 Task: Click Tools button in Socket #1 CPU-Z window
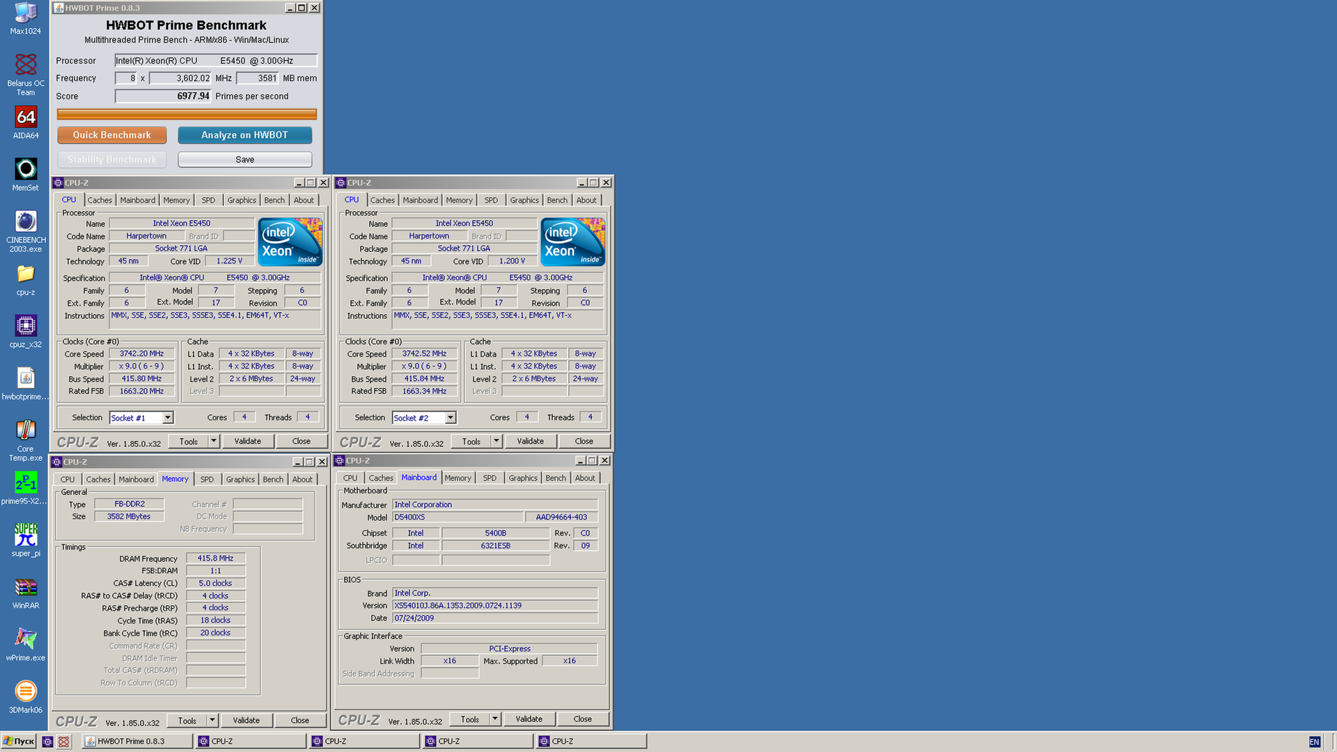189,441
